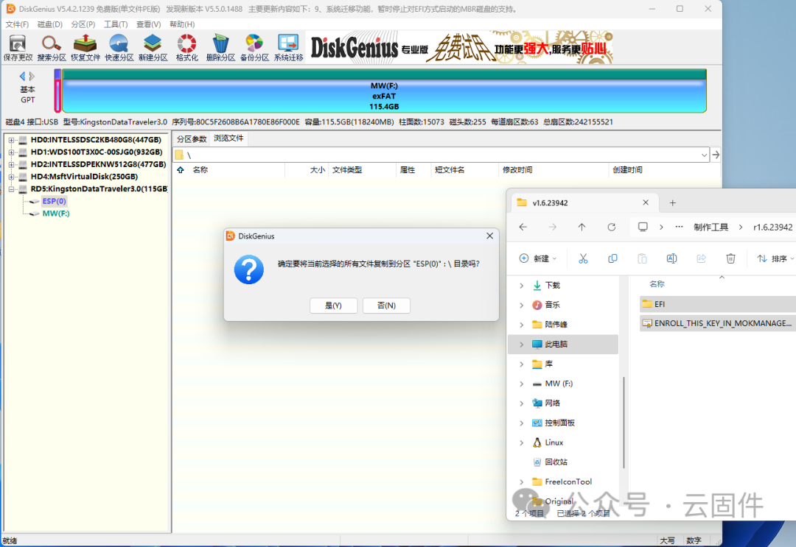Open the Backup Partition (备份分区) tool
The width and height of the screenshot is (796, 547).
(254, 48)
